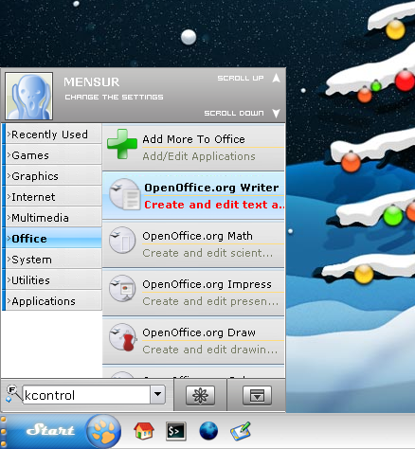Open the Utilities category
This screenshot has height=449, width=415.
pyautogui.click(x=53, y=280)
